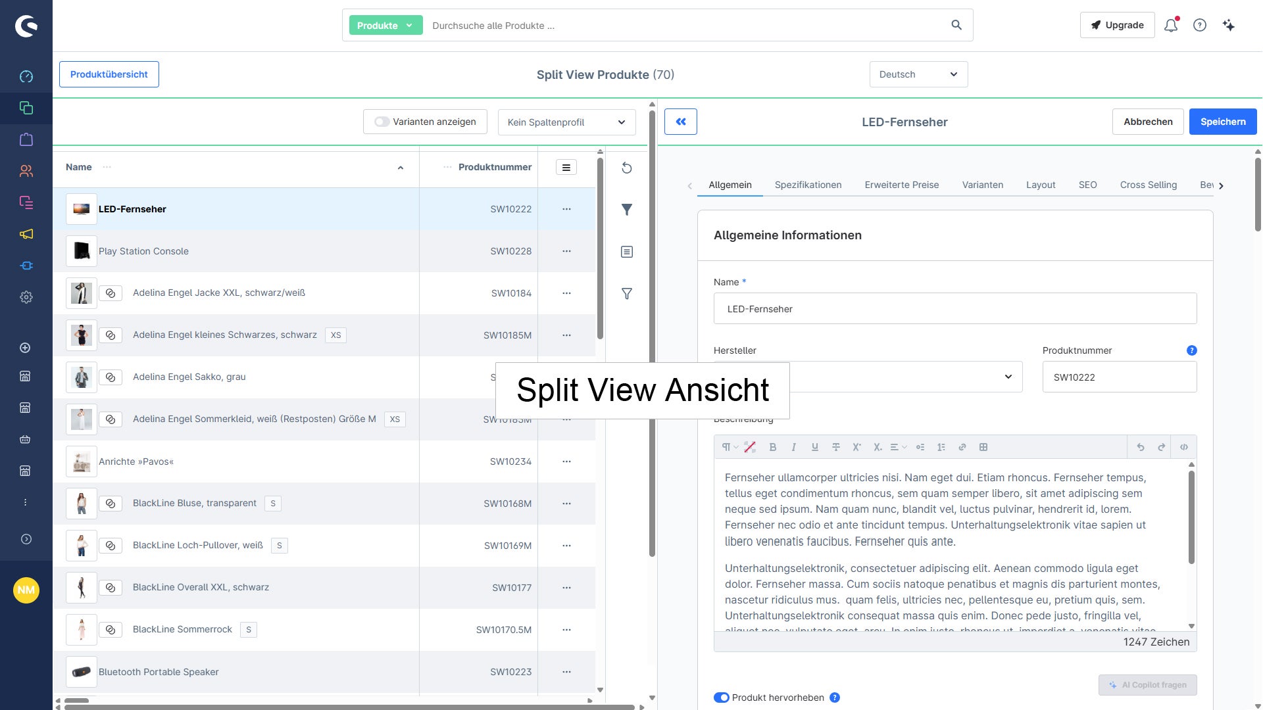Screen dimensions: 1263x710
Task: Open row actions for Anrichte »Pavos«
Action: point(566,461)
